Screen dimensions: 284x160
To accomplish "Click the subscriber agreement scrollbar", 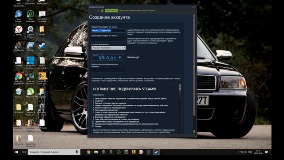I will pos(180,108).
